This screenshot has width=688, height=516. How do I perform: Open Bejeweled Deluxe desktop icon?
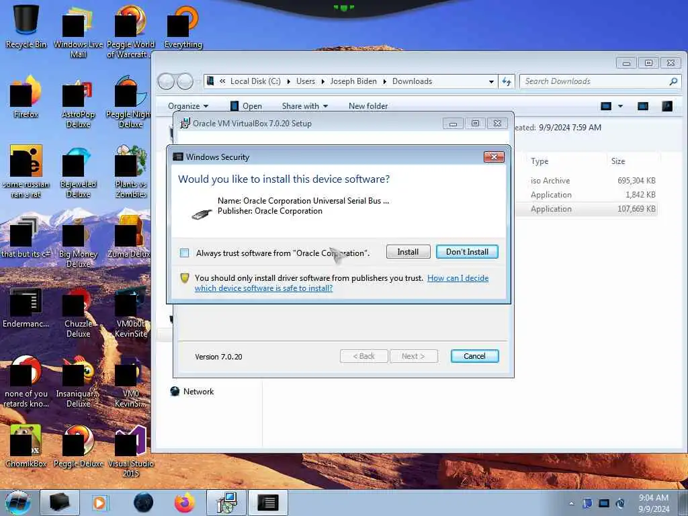tap(78, 172)
